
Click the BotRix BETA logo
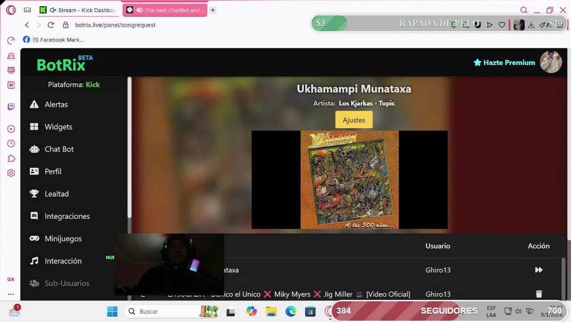[65, 64]
